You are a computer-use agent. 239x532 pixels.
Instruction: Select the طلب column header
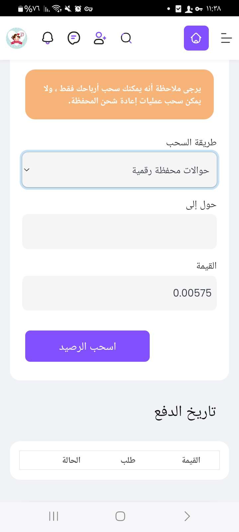pyautogui.click(x=128, y=460)
